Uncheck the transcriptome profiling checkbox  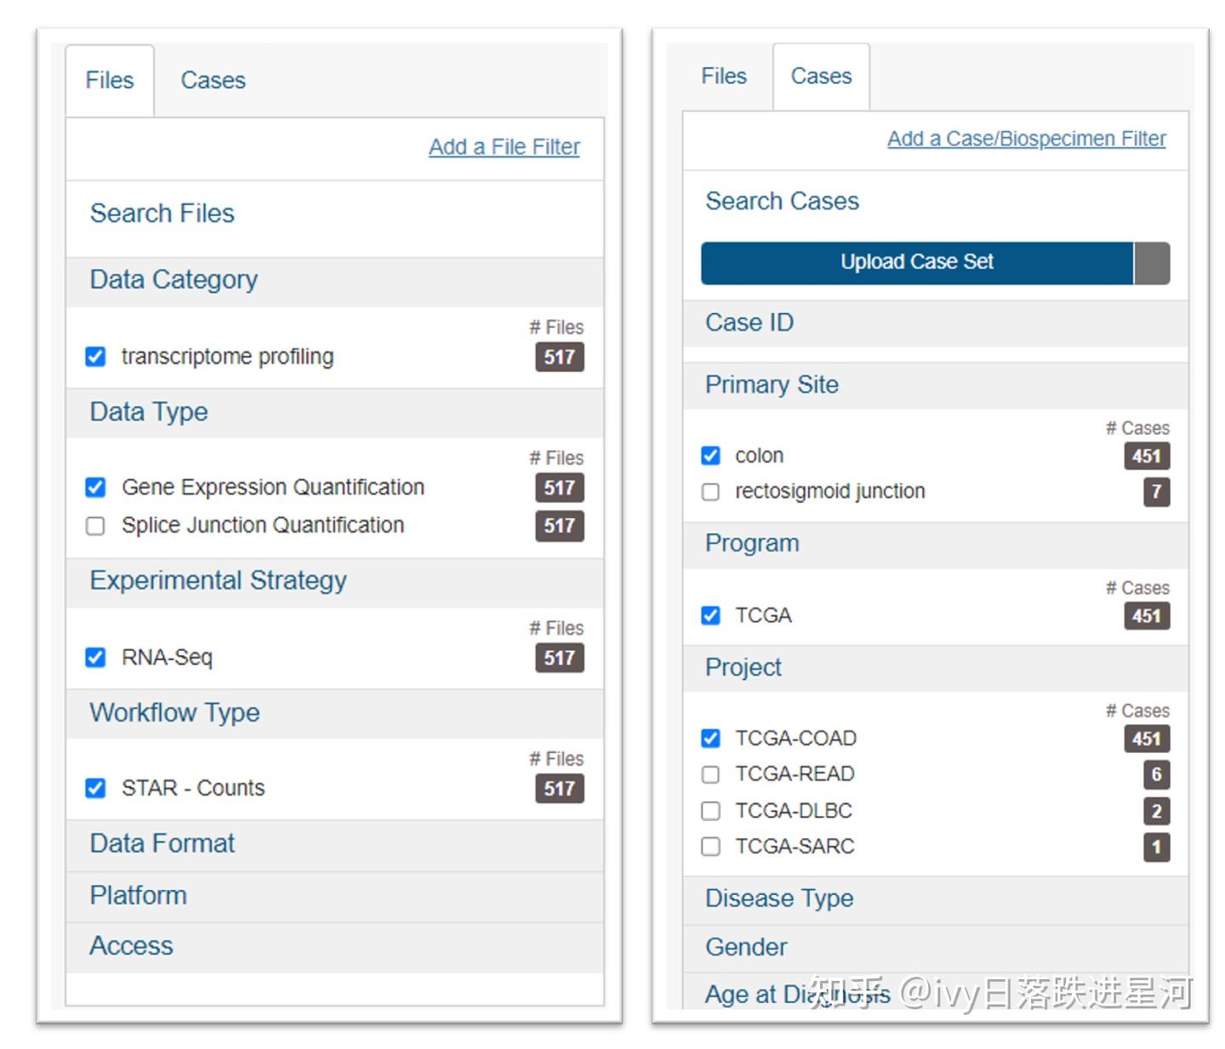tap(95, 356)
